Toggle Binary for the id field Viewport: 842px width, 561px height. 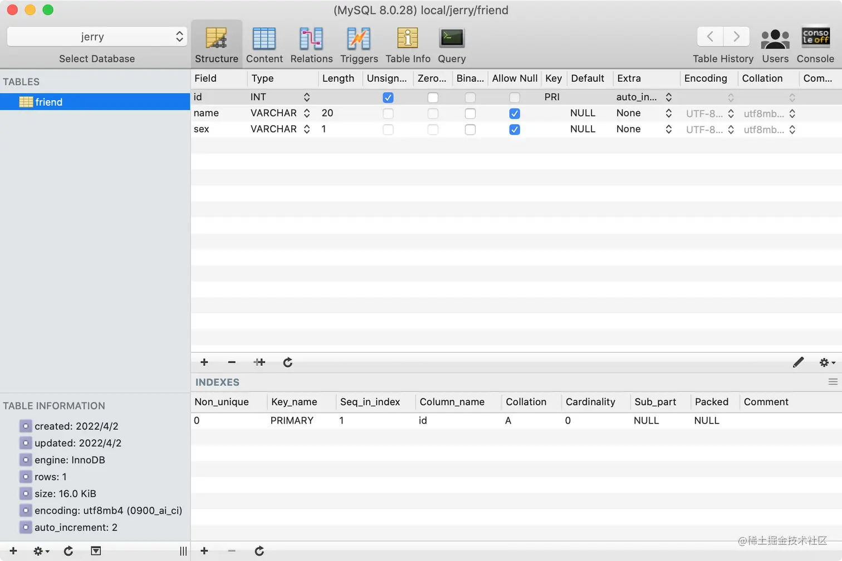point(470,97)
